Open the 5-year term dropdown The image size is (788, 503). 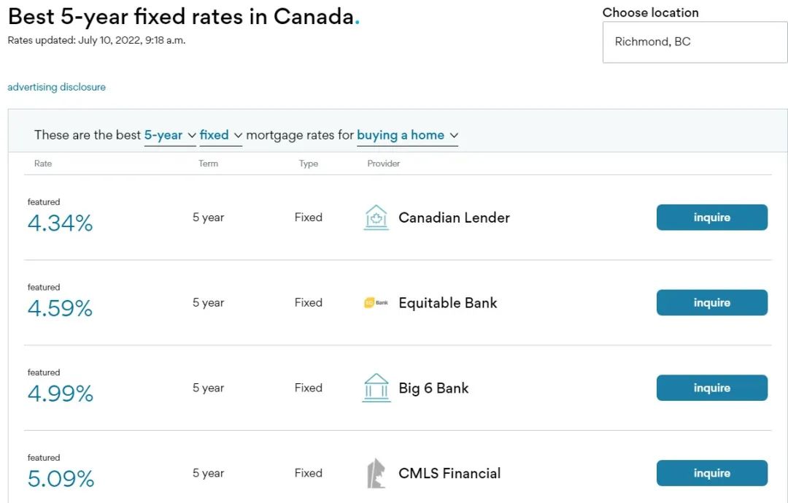pos(170,135)
